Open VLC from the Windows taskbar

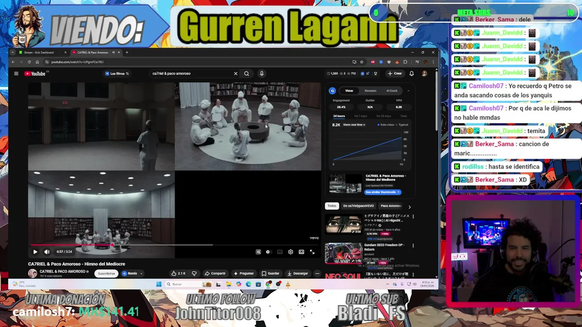tap(287, 284)
